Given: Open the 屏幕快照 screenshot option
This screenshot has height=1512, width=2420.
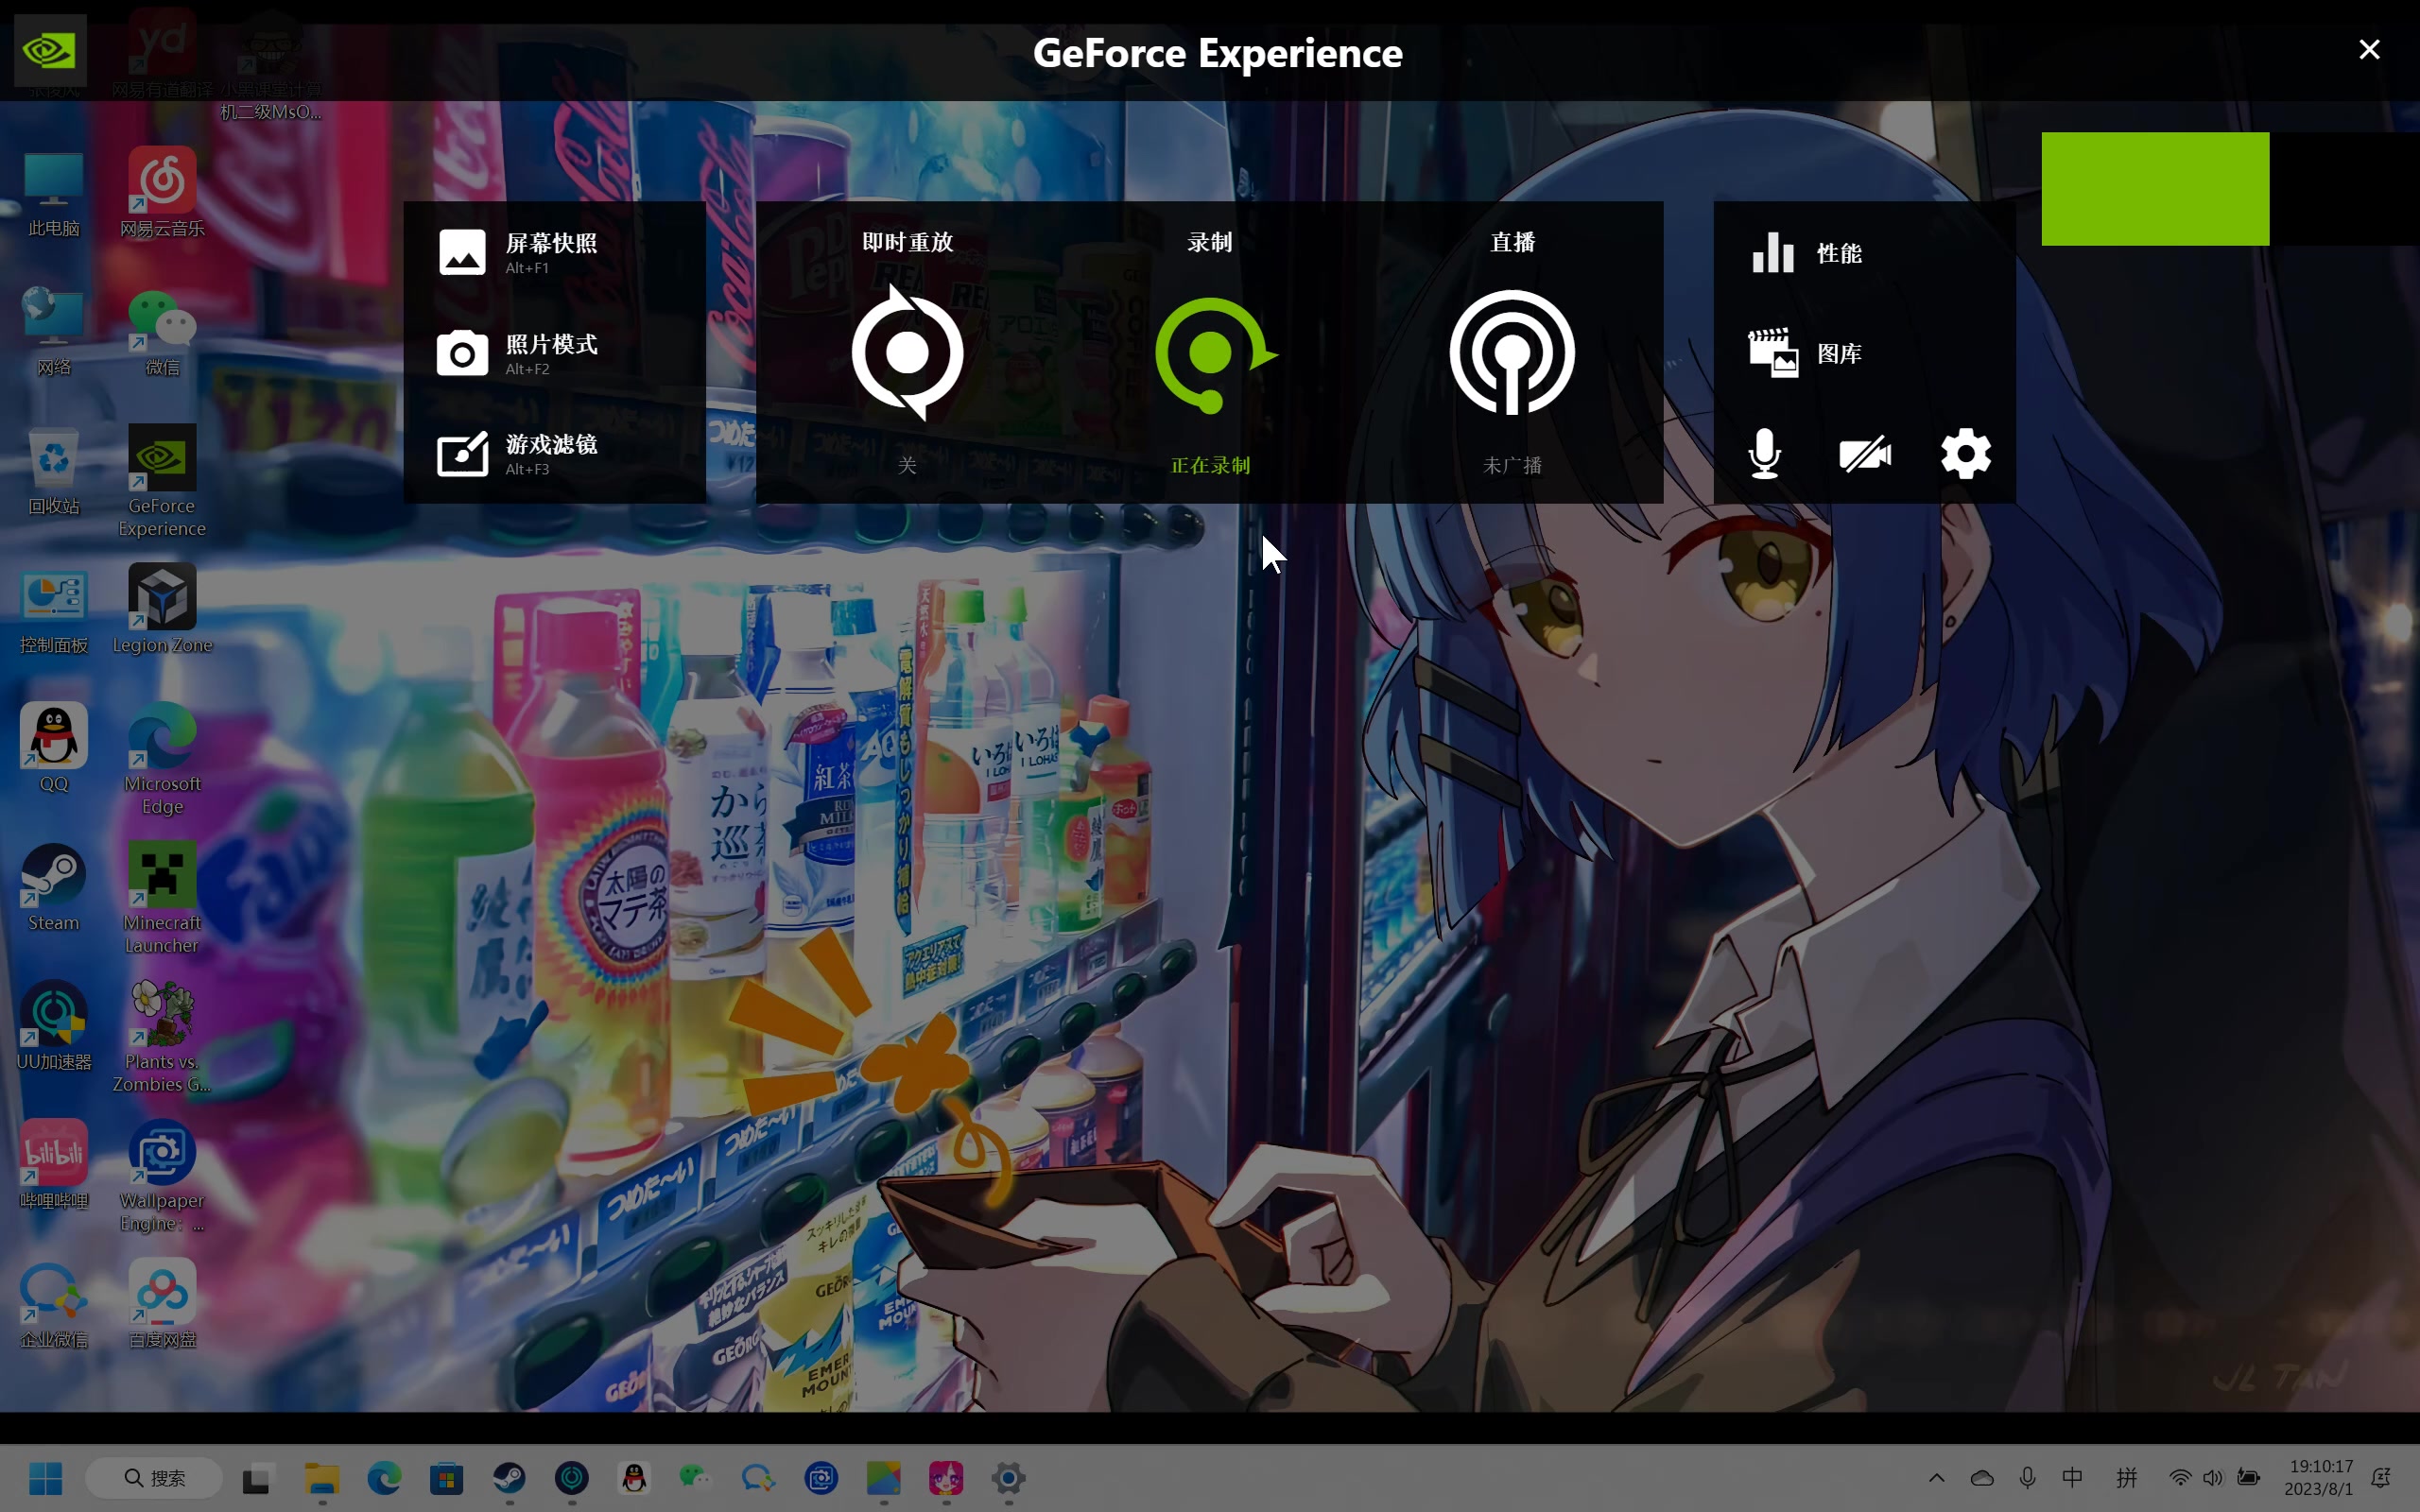Looking at the screenshot, I should tap(518, 252).
